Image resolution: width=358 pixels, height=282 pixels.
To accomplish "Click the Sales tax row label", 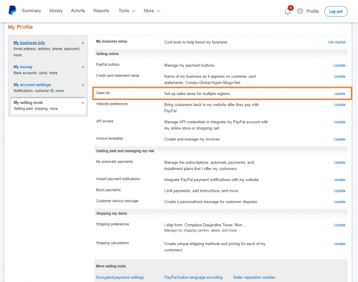I will click(103, 93).
